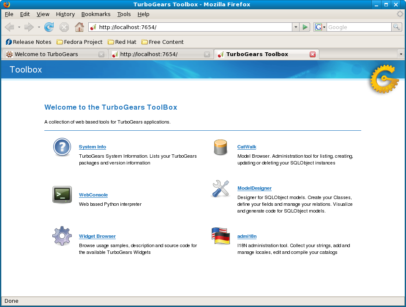The width and height of the screenshot is (406, 307).
Task: Follow the System Info link
Action: pos(93,147)
